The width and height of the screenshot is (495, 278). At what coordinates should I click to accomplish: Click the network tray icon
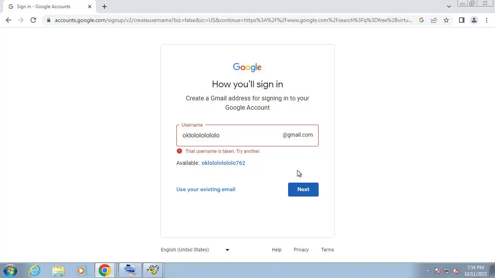coord(447,271)
